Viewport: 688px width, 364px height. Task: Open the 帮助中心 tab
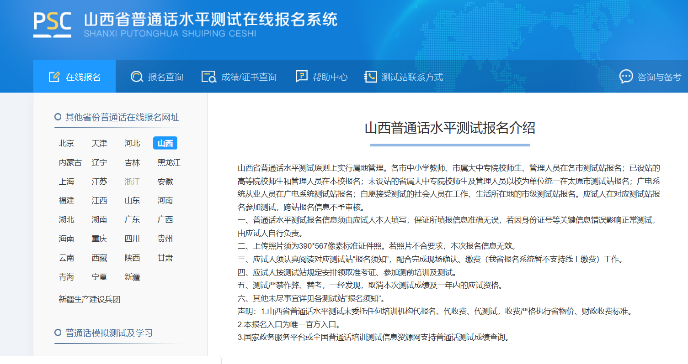[322, 77]
